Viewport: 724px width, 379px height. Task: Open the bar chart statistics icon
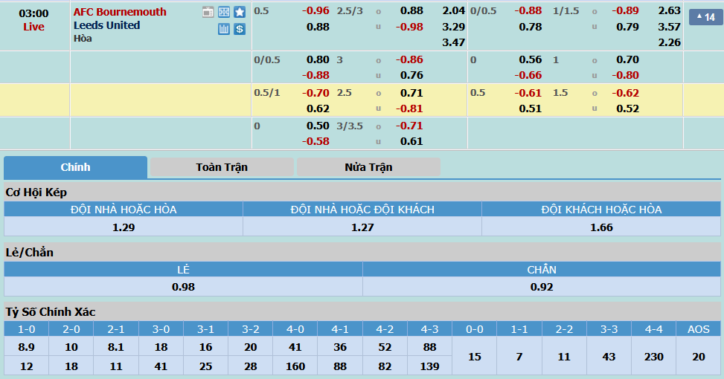pos(224,29)
